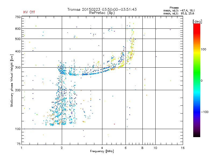The width and height of the screenshot is (215, 161).
Task: Click the x-axis '4' label
Action: click(102, 148)
